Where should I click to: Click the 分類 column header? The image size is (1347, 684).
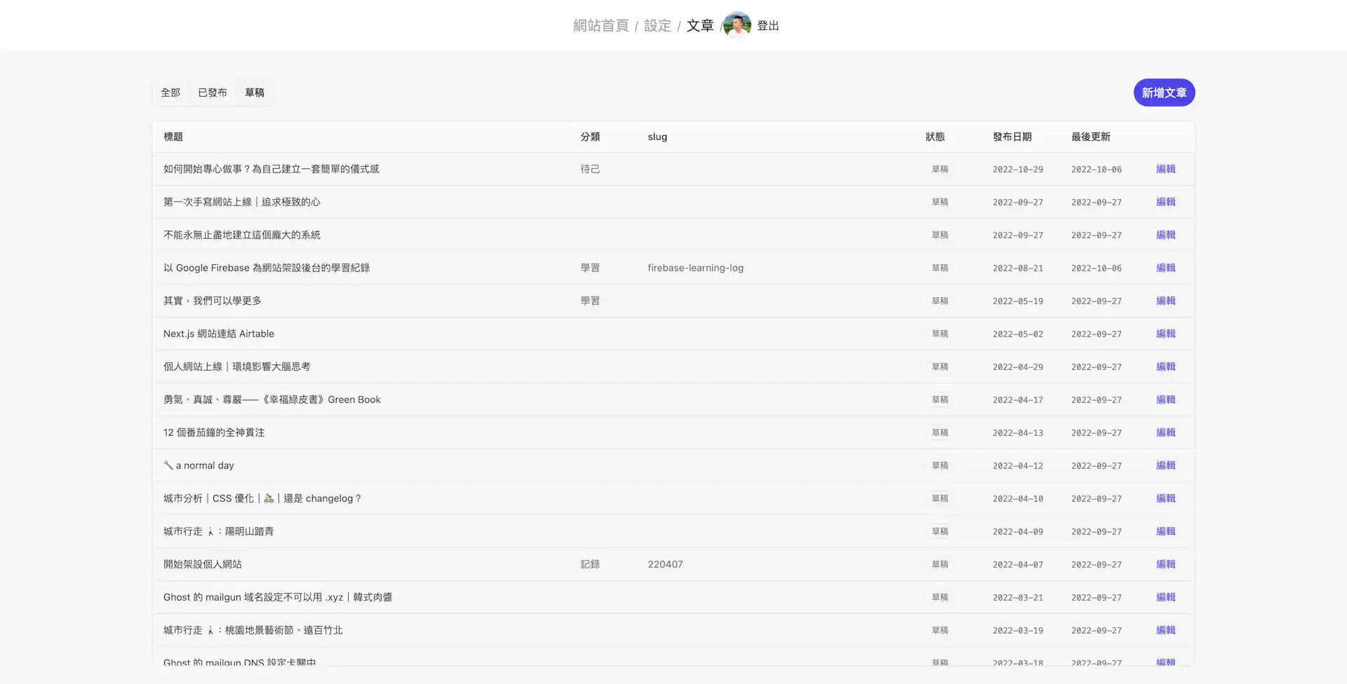pyautogui.click(x=590, y=137)
